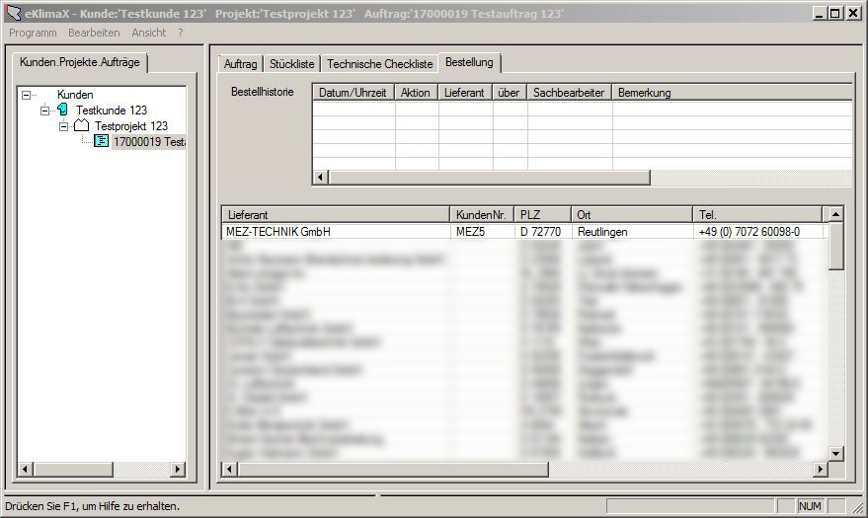Click the order icon for 17000019
The image size is (868, 518).
point(102,142)
